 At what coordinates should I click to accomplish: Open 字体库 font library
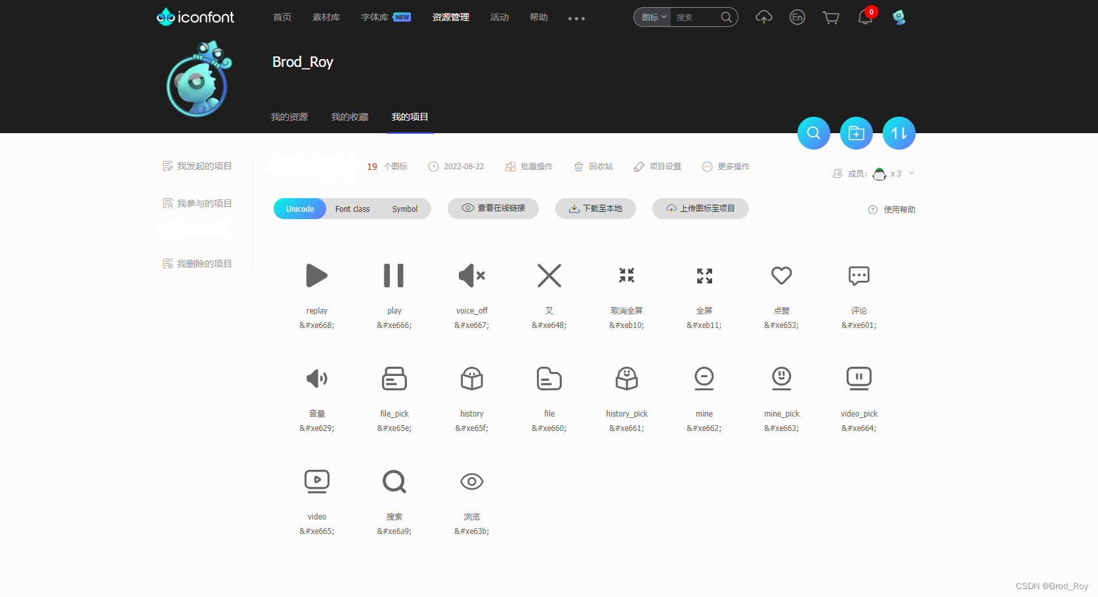click(375, 17)
